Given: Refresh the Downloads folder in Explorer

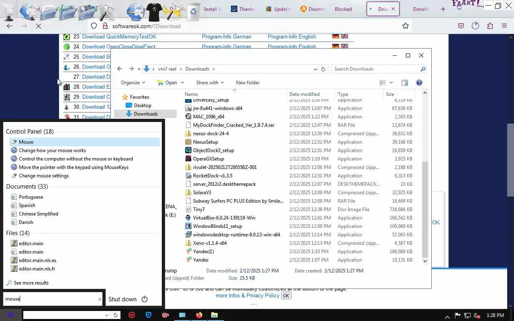Looking at the screenshot, I should pyautogui.click(x=323, y=69).
